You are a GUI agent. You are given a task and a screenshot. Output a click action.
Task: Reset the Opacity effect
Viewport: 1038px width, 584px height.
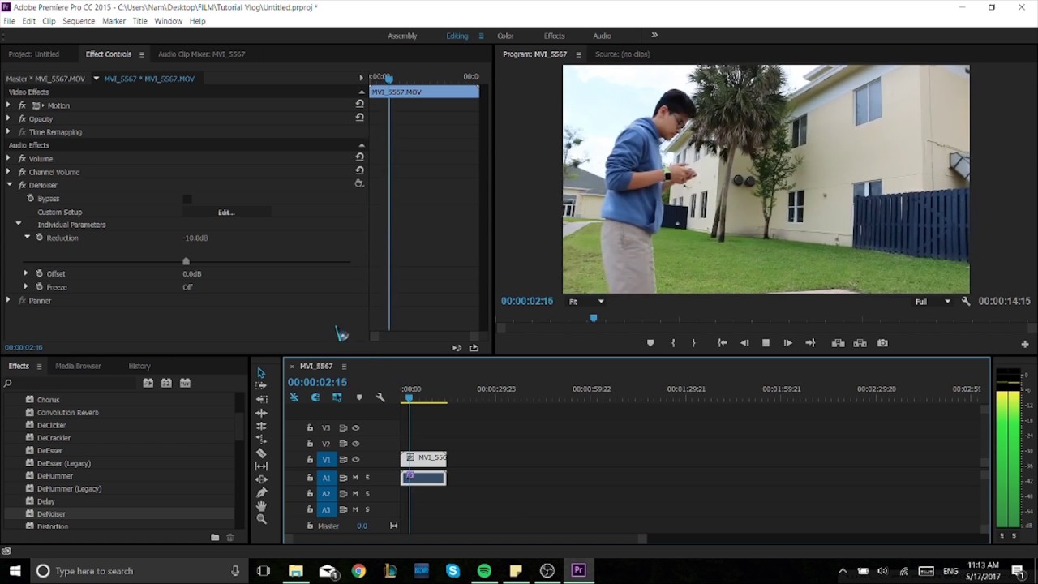[x=359, y=117]
